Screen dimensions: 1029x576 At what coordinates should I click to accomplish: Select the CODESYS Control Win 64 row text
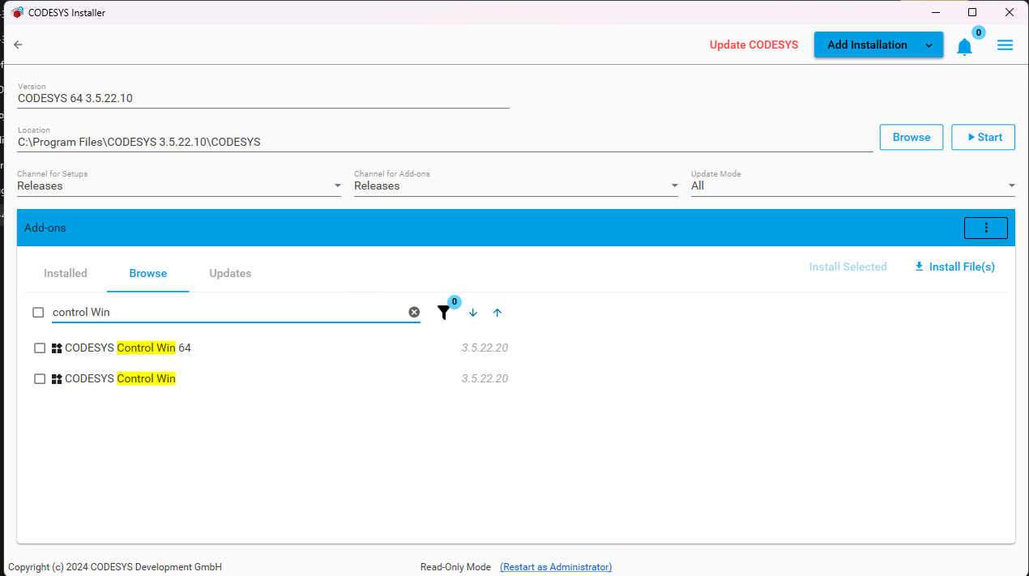point(128,348)
